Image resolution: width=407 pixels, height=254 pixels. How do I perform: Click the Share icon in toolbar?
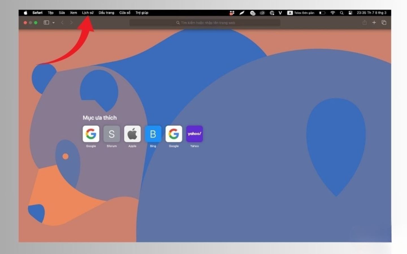[365, 23]
